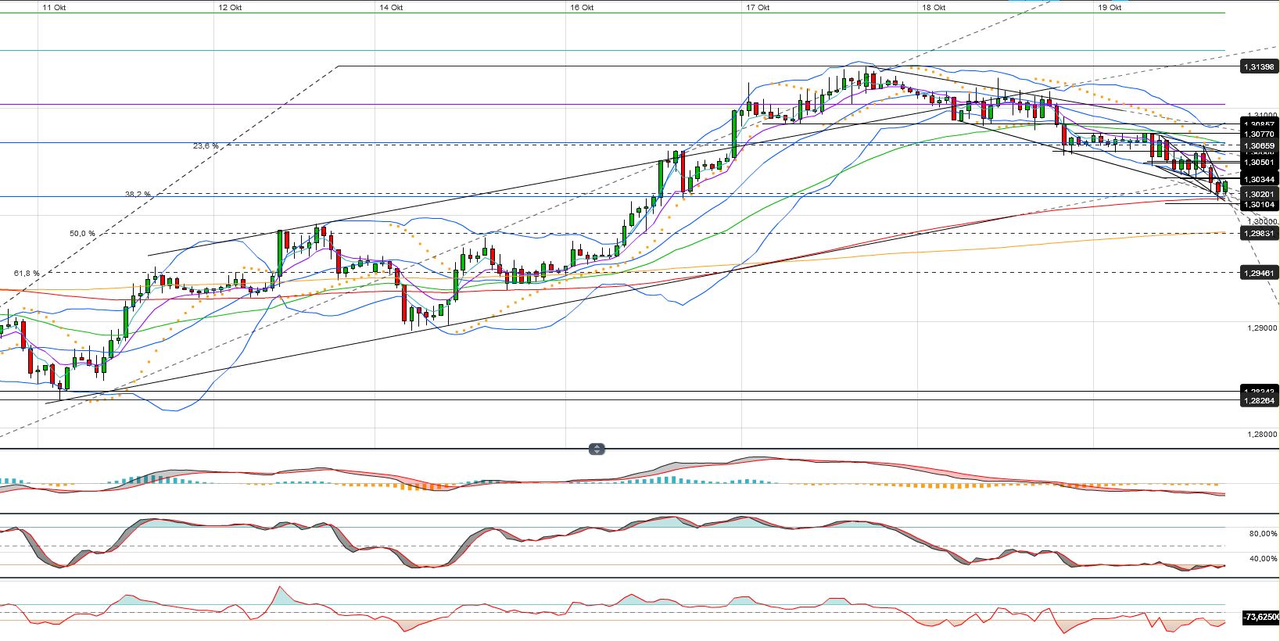Viewport: 1280px width, 641px height.
Task: Select the 1,29831 price level label
Action: (x=1259, y=234)
